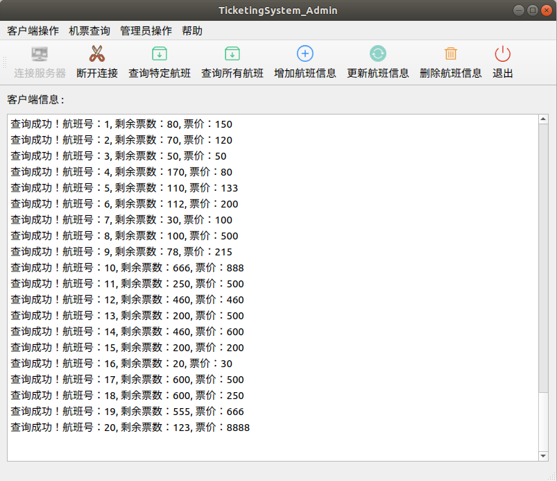Click the row for flight 11, 250 tickets

pyautogui.click(x=127, y=284)
